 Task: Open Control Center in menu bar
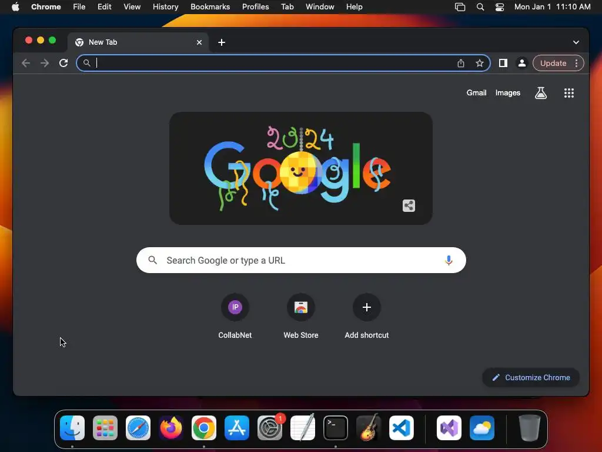click(x=500, y=7)
